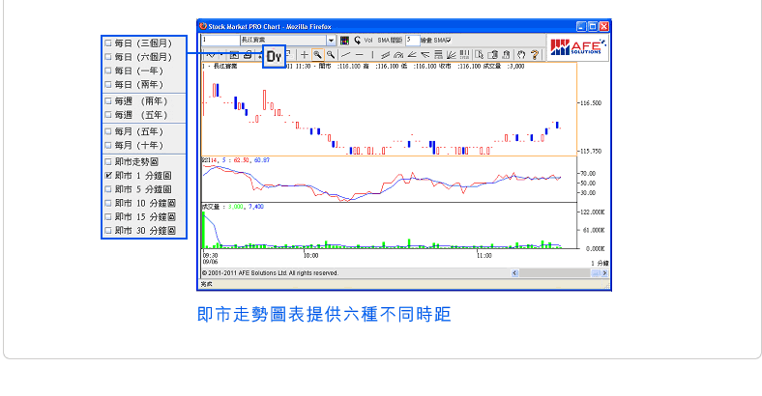This screenshot has height=396, width=762.
Task: Select the parallel channel lines tool
Action: [386, 55]
